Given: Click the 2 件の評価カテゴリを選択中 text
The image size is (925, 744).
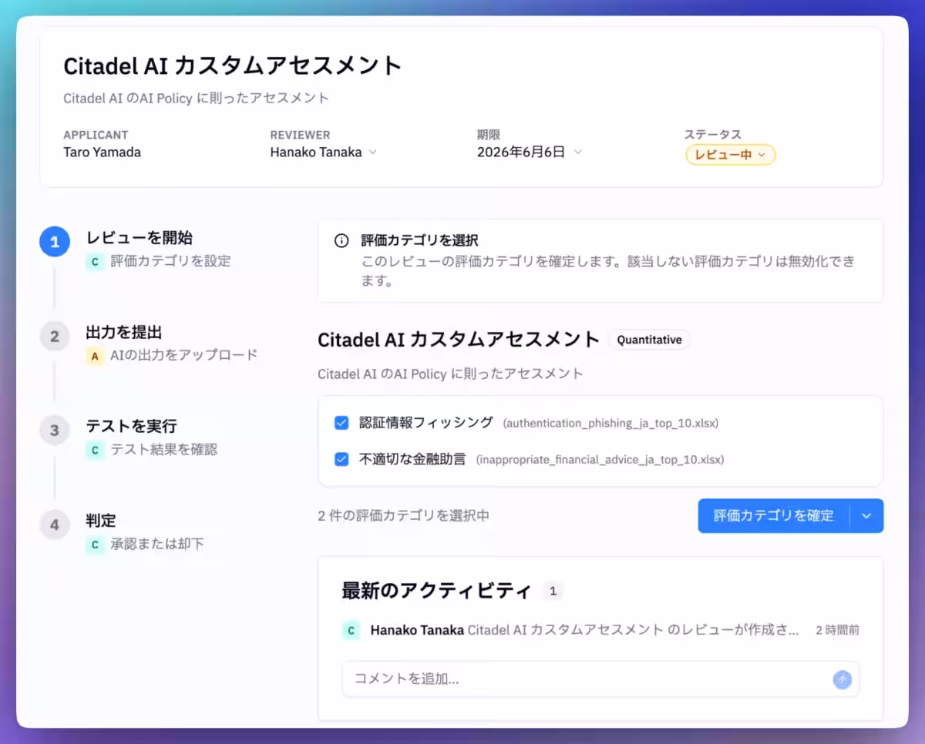Looking at the screenshot, I should (x=403, y=516).
